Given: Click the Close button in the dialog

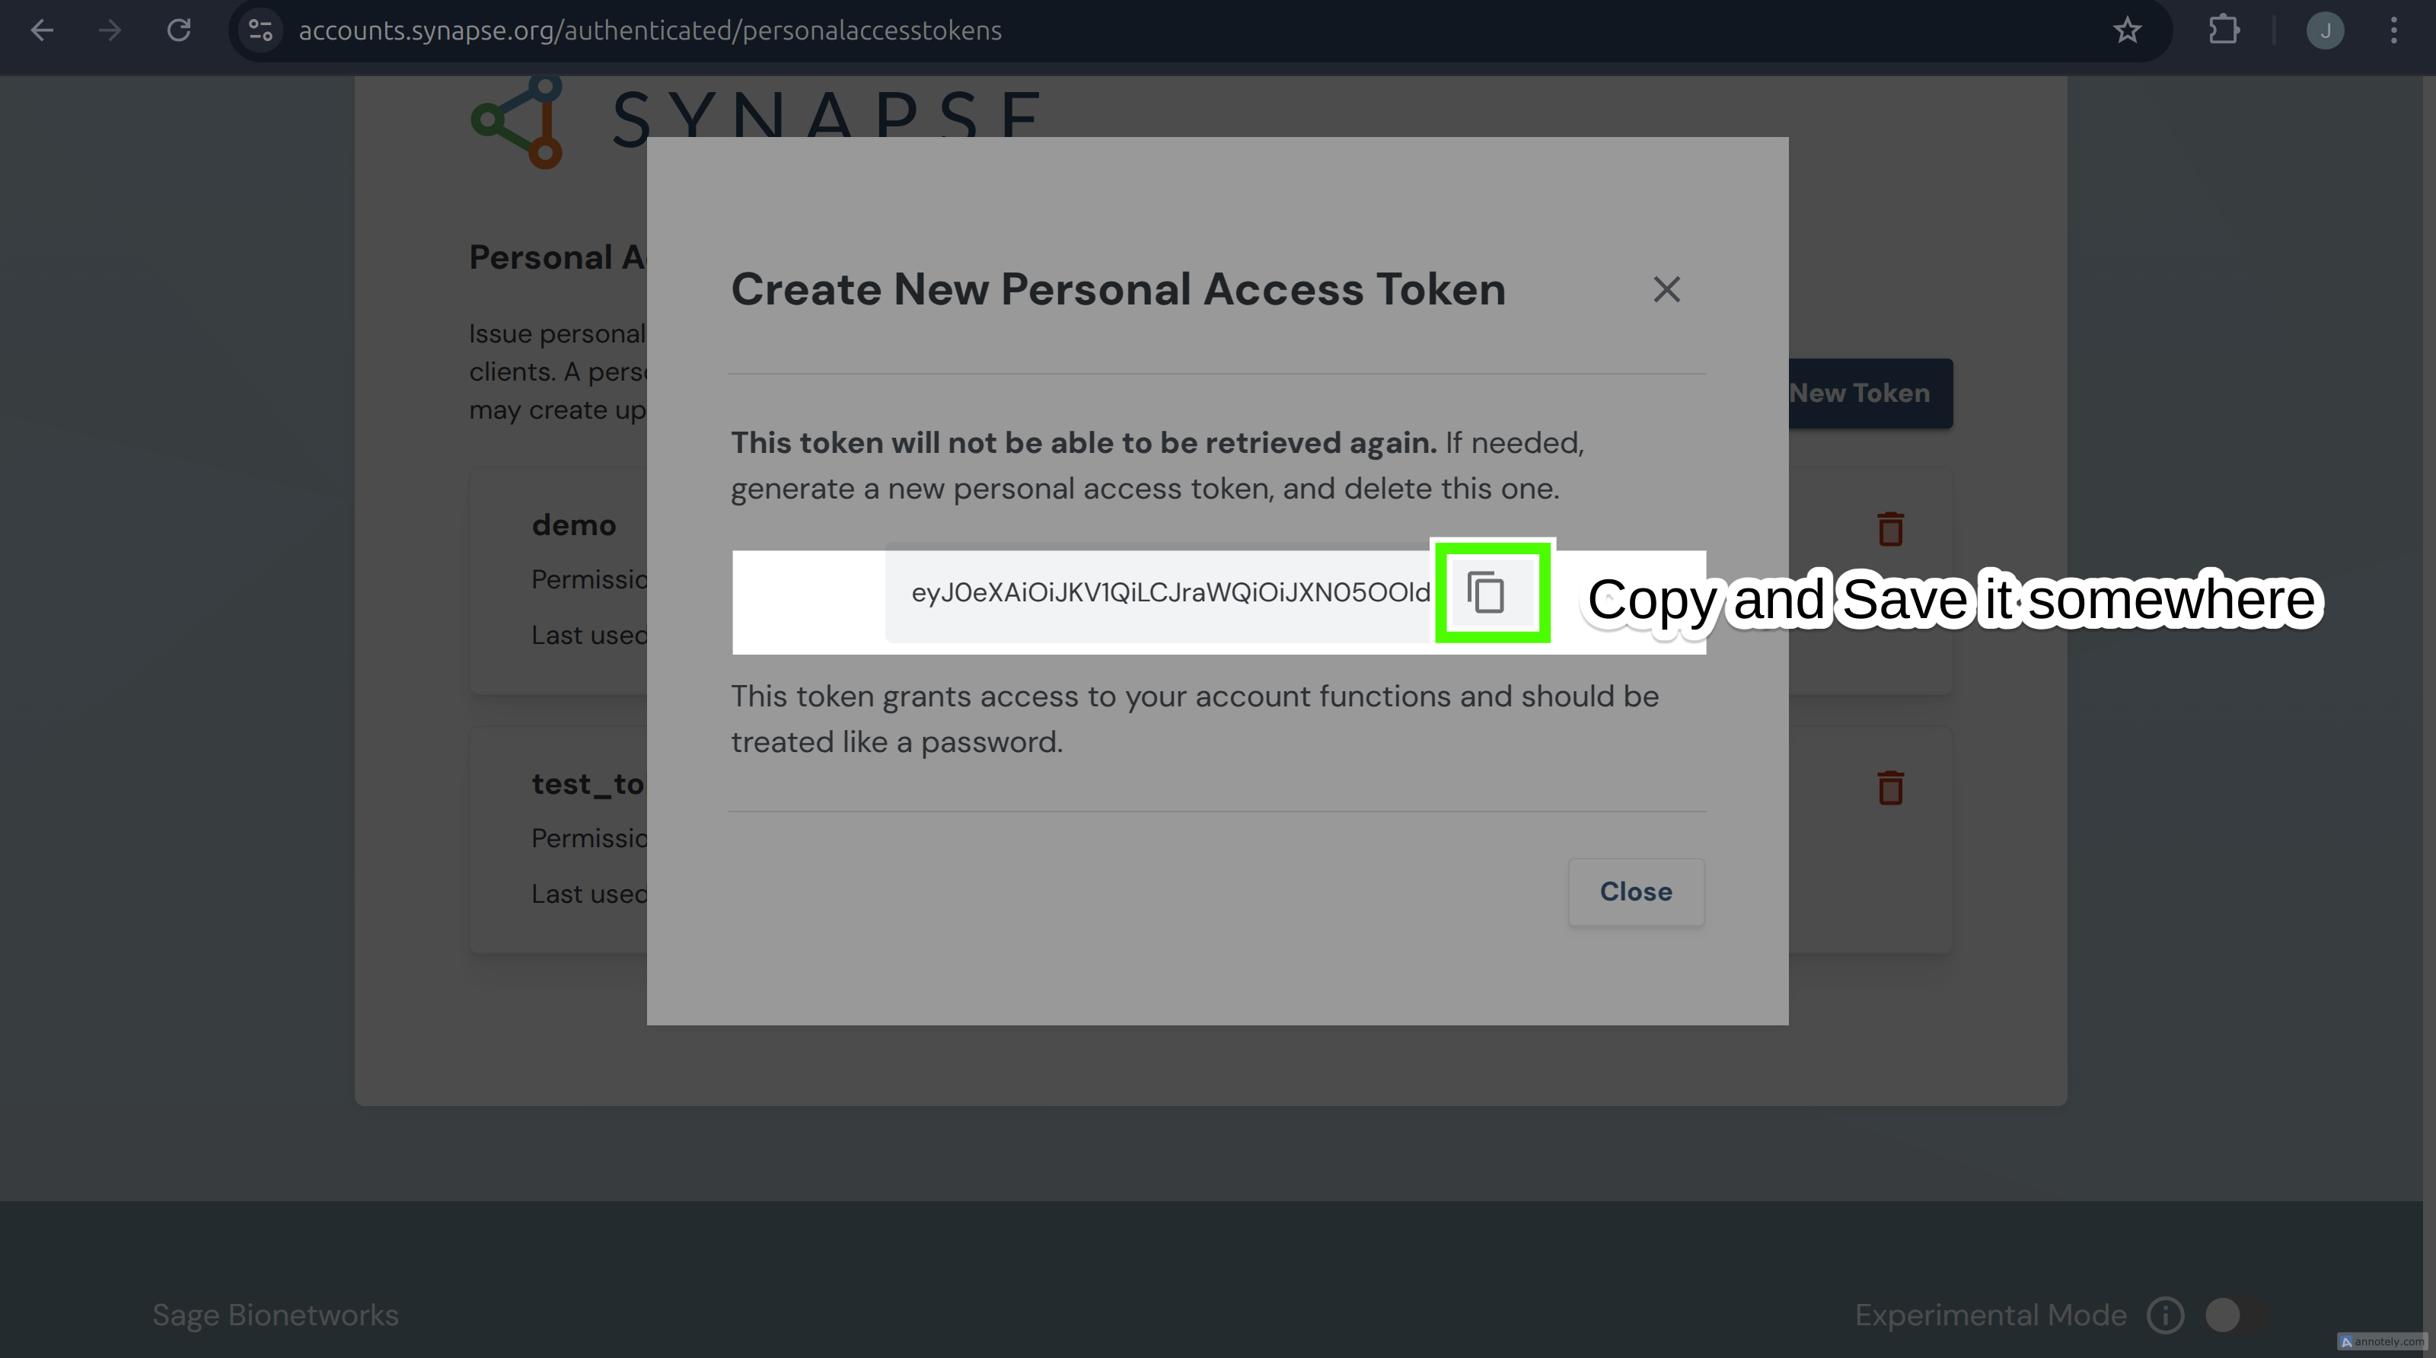Looking at the screenshot, I should (x=1636, y=892).
